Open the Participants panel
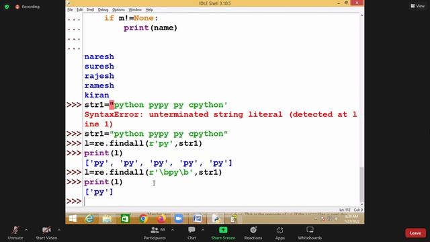The height and width of the screenshot is (242, 430). click(155, 233)
